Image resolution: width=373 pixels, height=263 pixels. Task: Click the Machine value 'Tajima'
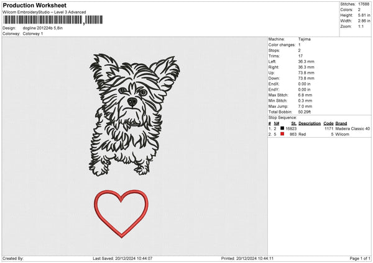click(x=304, y=39)
